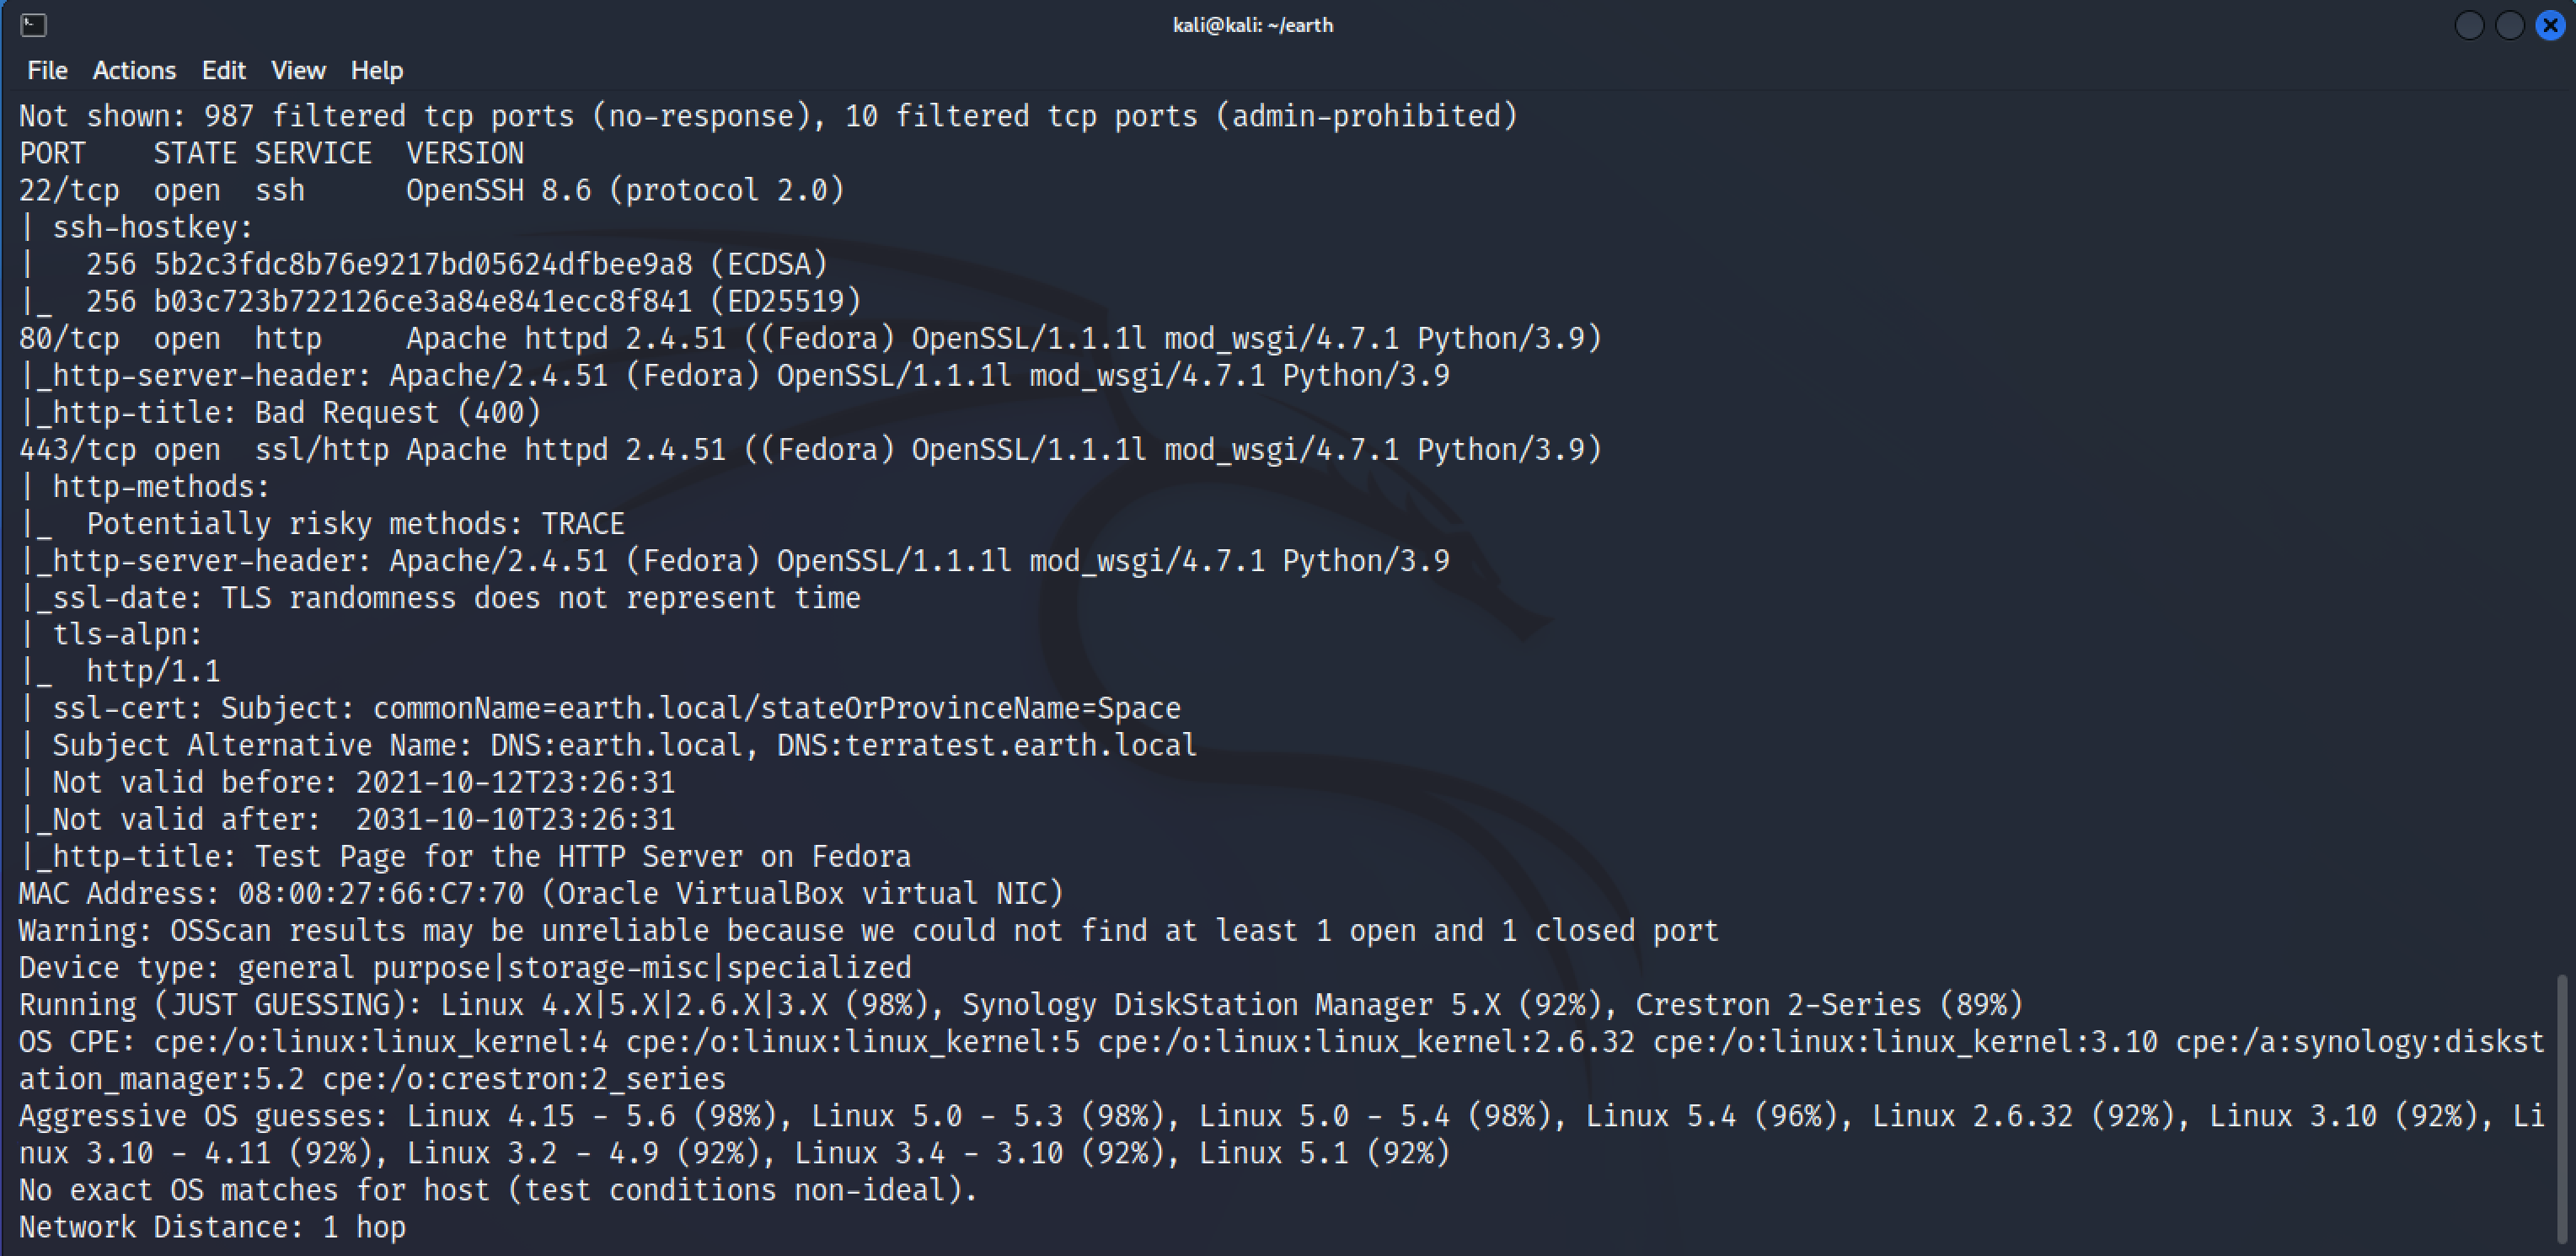Viewport: 2576px width, 1256px height.
Task: Click the ED25519 host key fingerprint
Action: pyautogui.click(x=422, y=301)
